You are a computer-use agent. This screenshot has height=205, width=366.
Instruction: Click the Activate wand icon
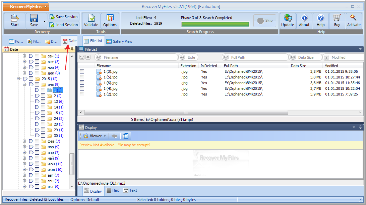click(x=354, y=21)
